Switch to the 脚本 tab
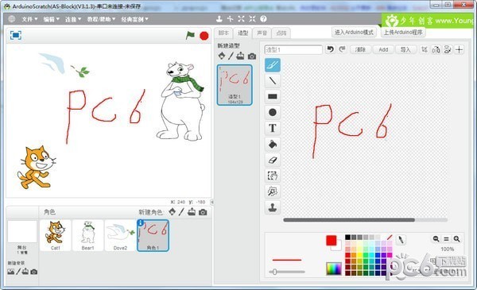 (223, 33)
